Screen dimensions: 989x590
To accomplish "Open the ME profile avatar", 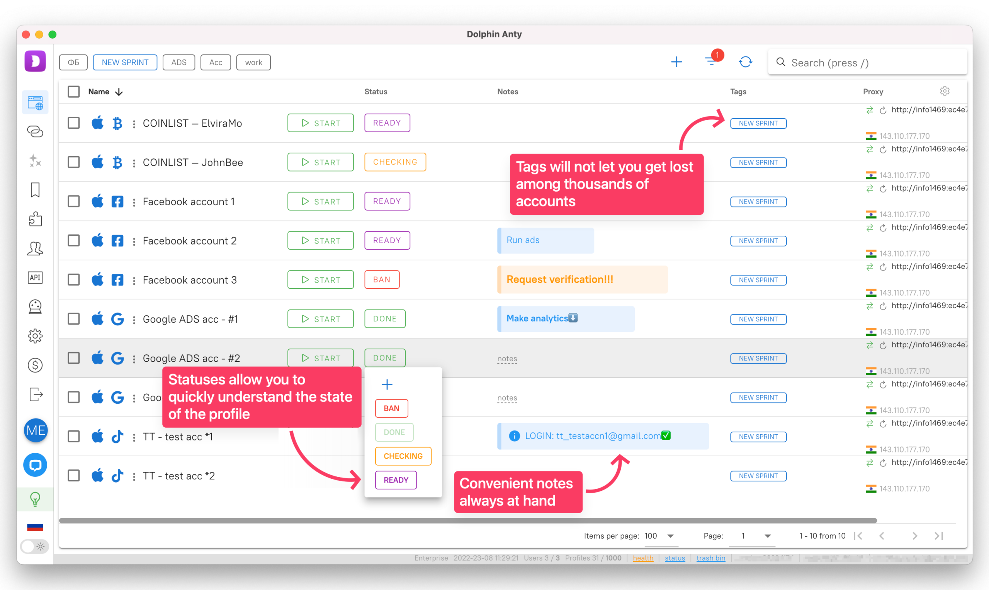I will click(36, 430).
